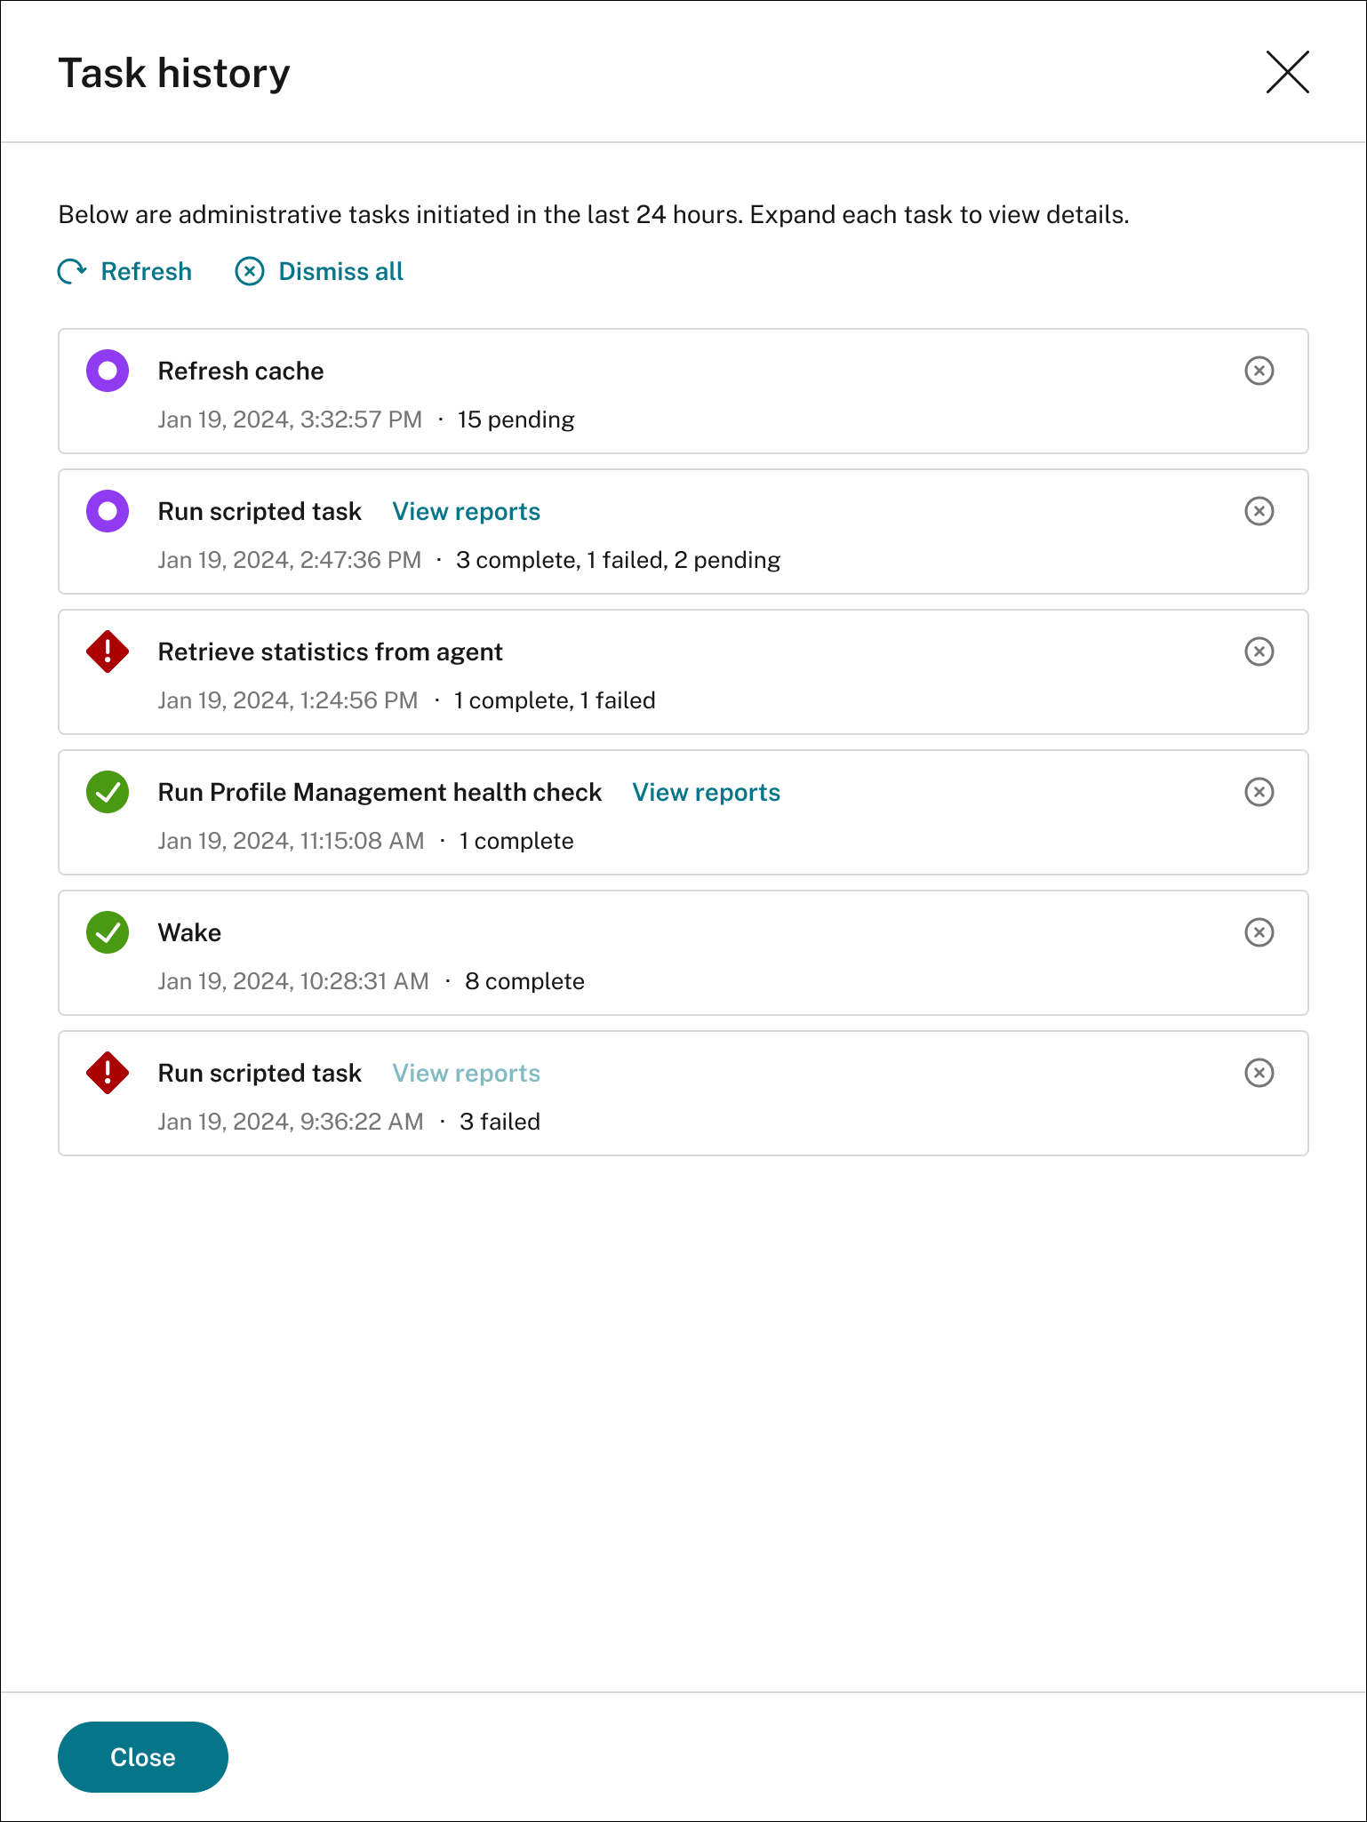Dismiss the Profile Management health check task
The image size is (1367, 1822).
[x=1259, y=792]
